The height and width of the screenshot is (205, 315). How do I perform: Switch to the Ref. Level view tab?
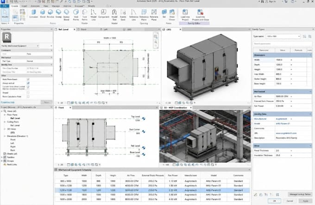point(65,30)
